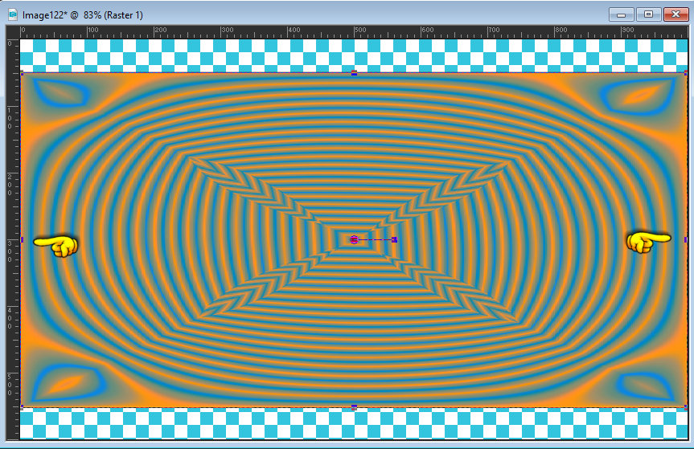Viewport: 694px width, 449px height.
Task: Select the top-center resize handle
Action: (x=354, y=73)
